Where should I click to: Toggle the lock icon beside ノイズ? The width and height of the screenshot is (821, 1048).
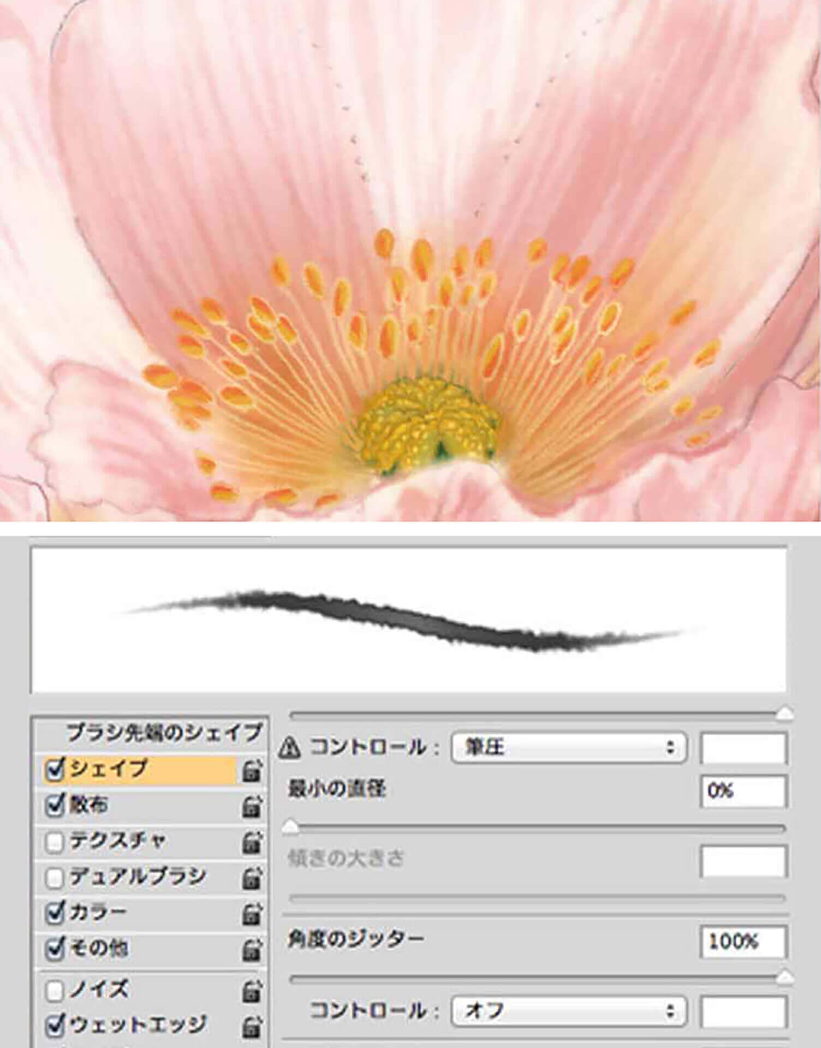pyautogui.click(x=251, y=991)
